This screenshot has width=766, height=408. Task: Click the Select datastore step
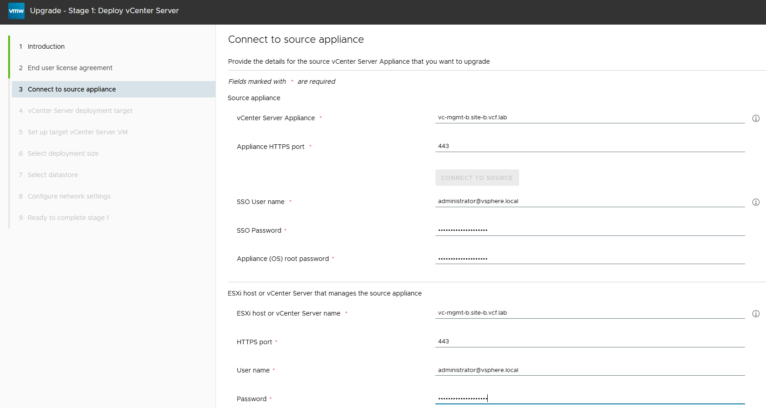click(52, 175)
